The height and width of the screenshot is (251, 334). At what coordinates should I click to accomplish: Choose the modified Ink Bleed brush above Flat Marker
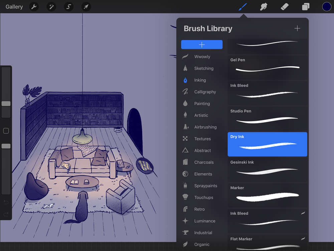tap(267, 221)
